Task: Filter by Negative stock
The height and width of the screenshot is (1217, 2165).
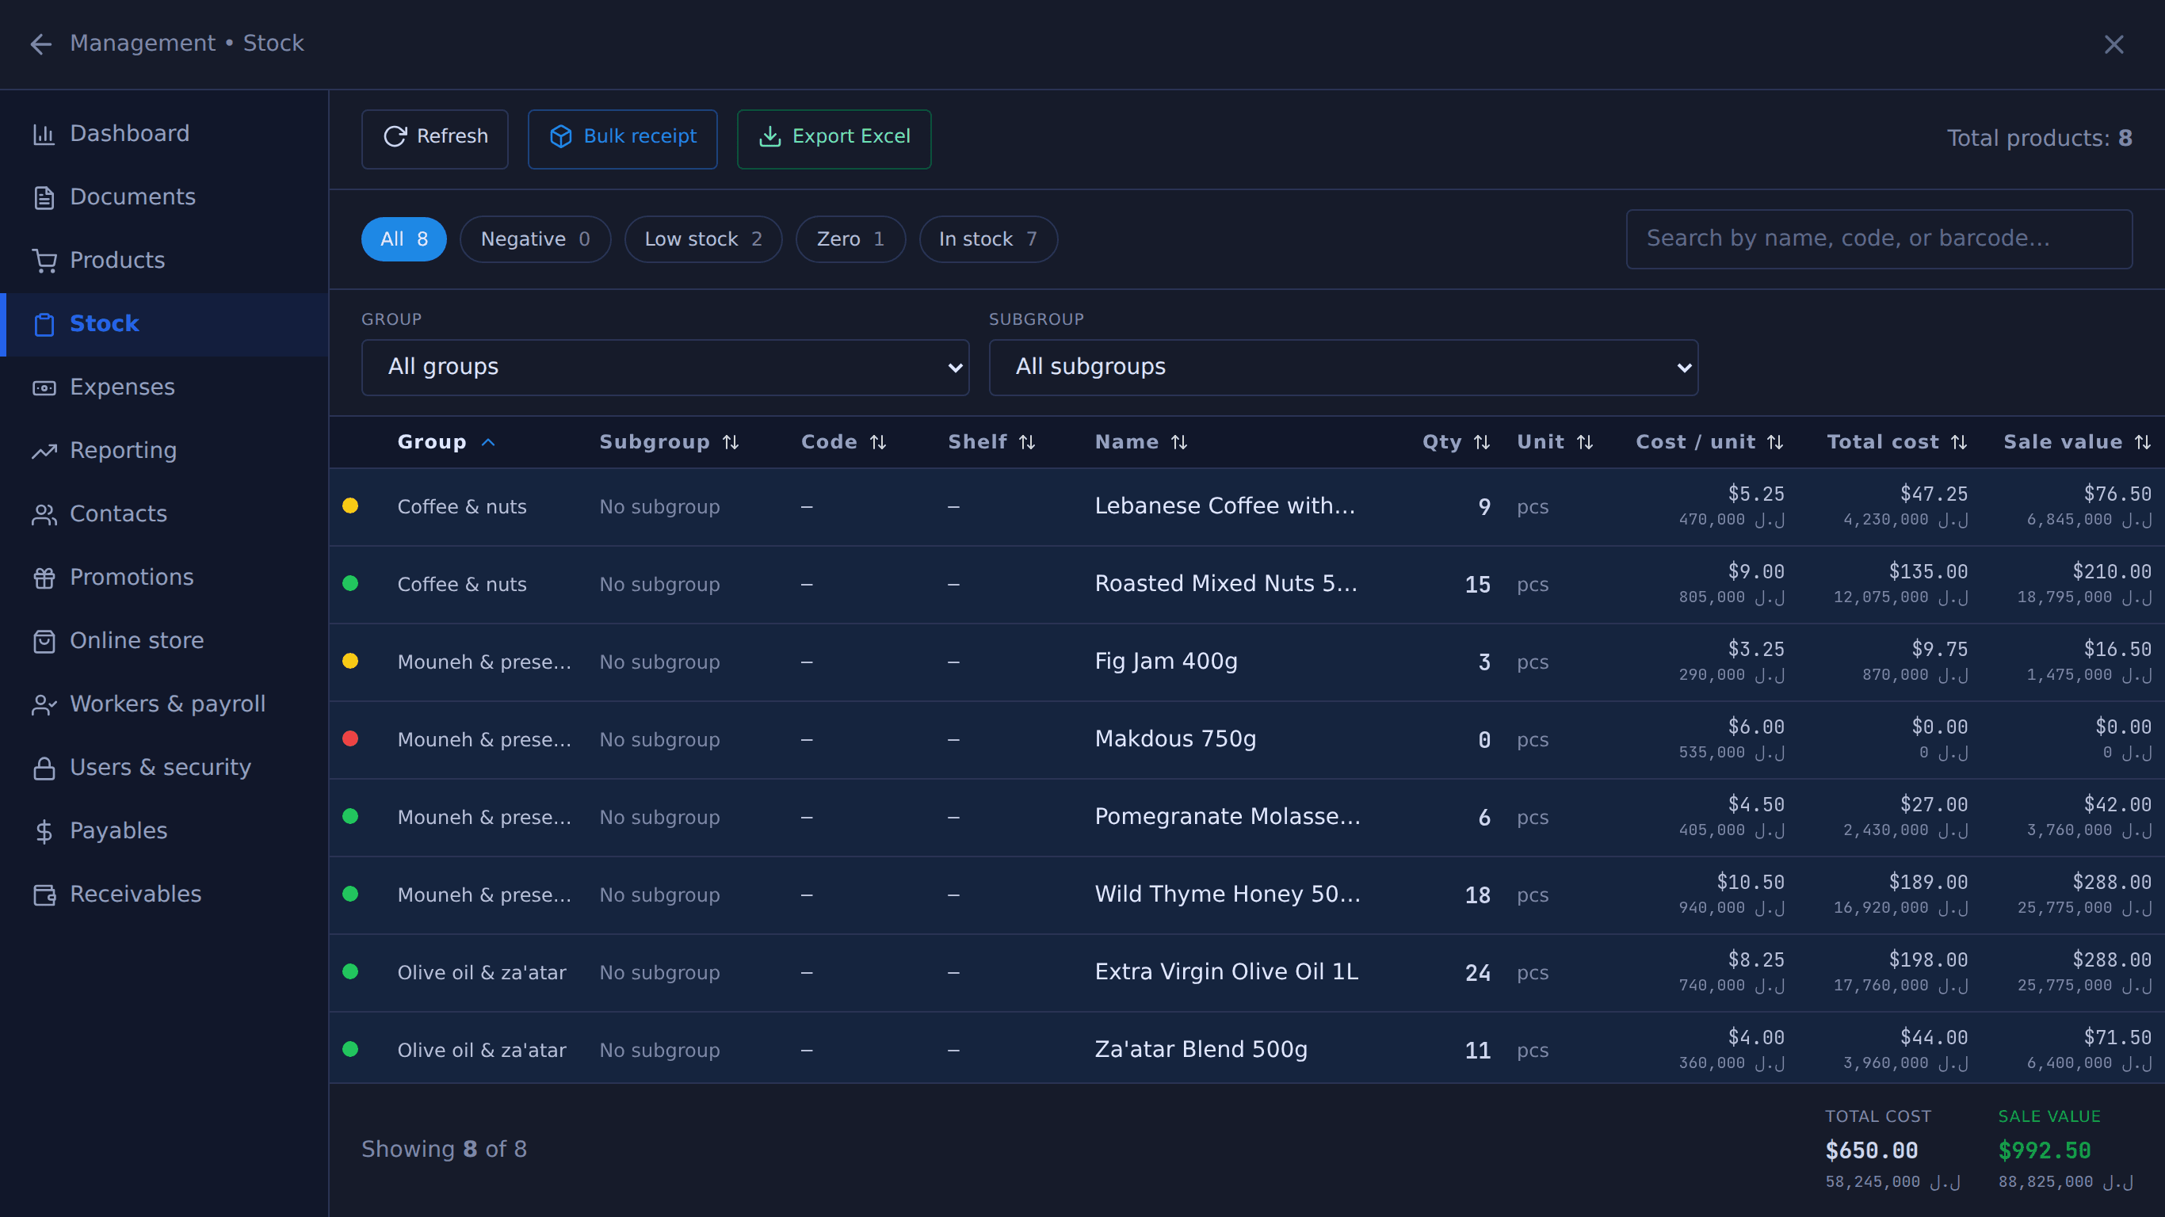Action: (x=536, y=239)
